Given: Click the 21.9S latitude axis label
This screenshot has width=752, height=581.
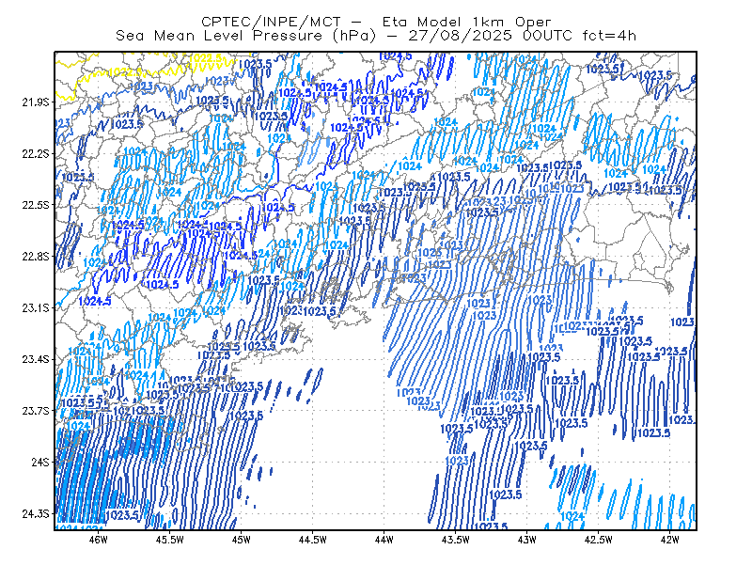Looking at the screenshot, I should tap(36, 102).
